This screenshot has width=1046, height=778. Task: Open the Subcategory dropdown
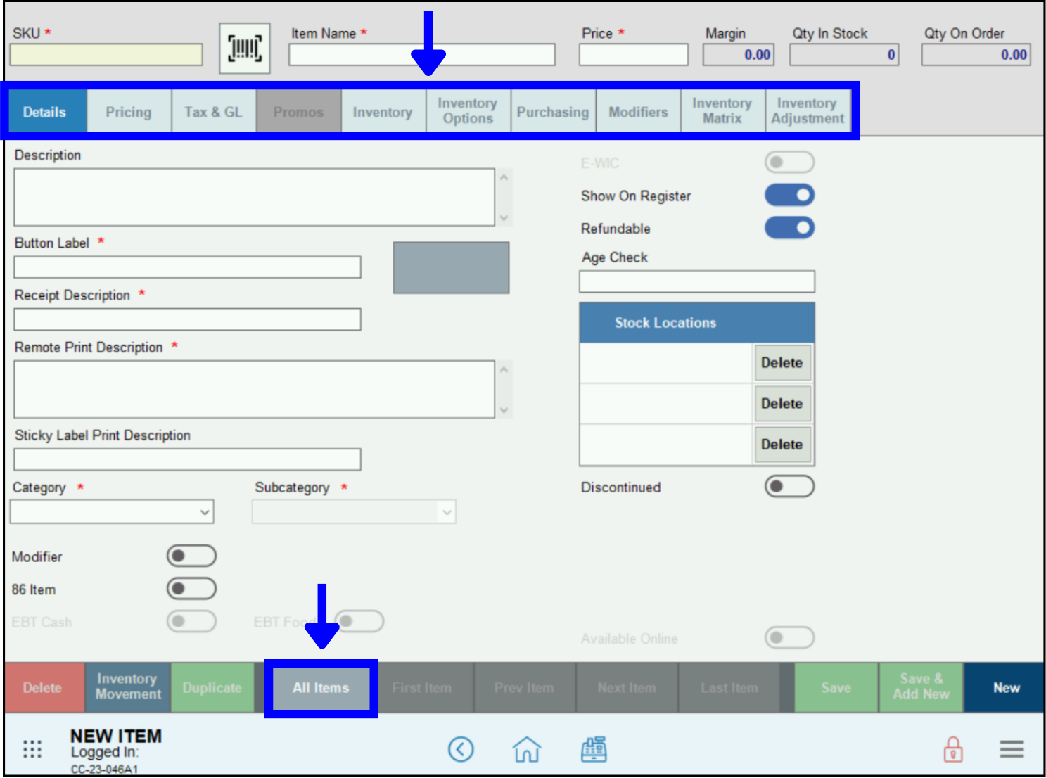[x=354, y=511]
